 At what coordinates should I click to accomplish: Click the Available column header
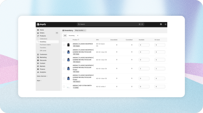click(142, 40)
